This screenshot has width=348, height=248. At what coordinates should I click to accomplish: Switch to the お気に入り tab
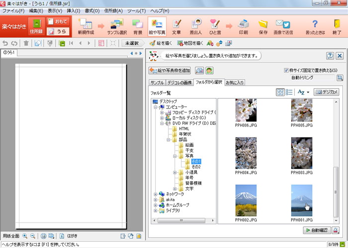[235, 82]
